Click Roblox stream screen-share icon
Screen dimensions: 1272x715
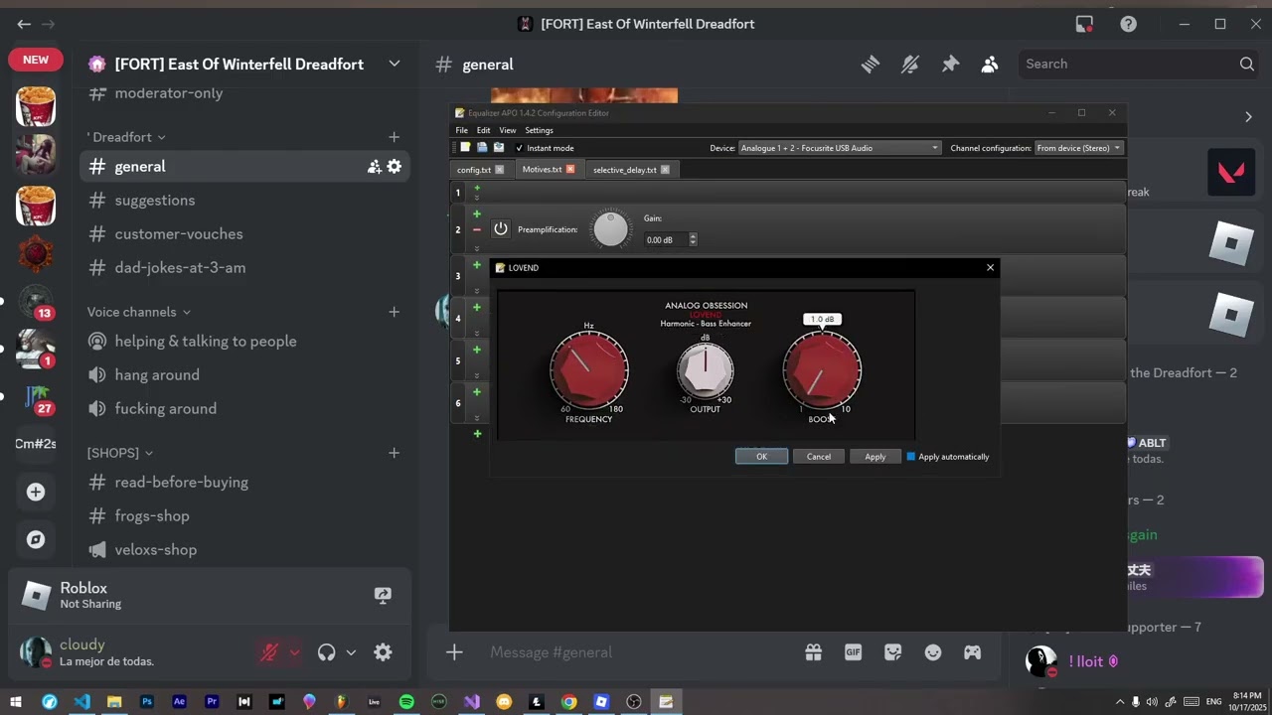point(383,595)
